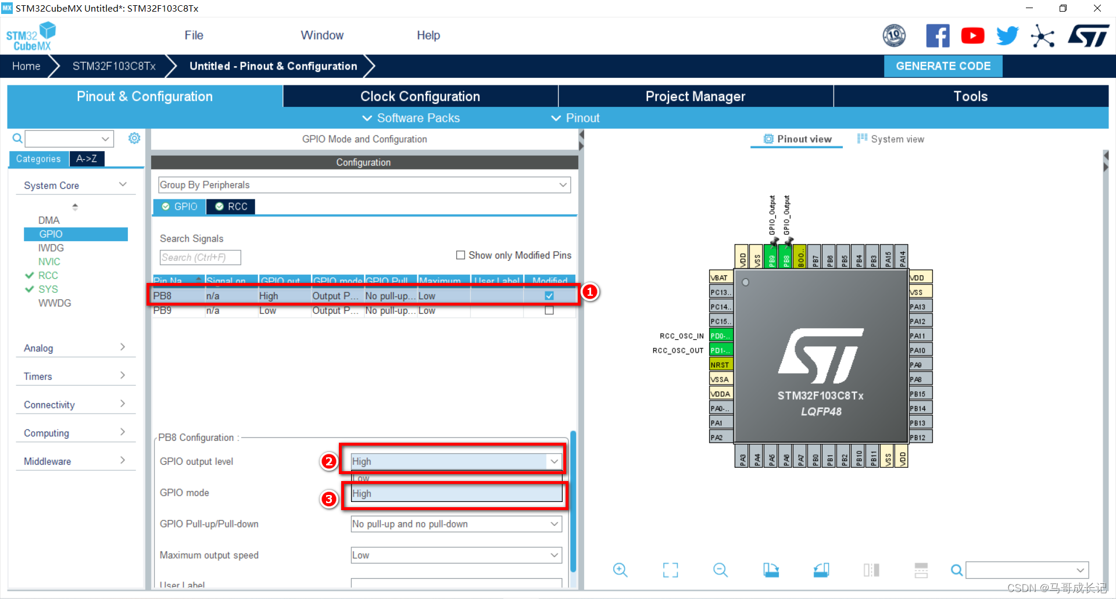Click the vertical flip layout icon
The width and height of the screenshot is (1116, 599).
pyautogui.click(x=871, y=570)
